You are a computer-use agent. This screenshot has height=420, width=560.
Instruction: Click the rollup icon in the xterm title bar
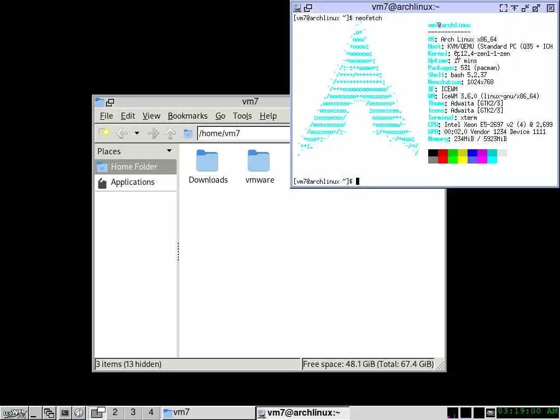click(x=525, y=8)
